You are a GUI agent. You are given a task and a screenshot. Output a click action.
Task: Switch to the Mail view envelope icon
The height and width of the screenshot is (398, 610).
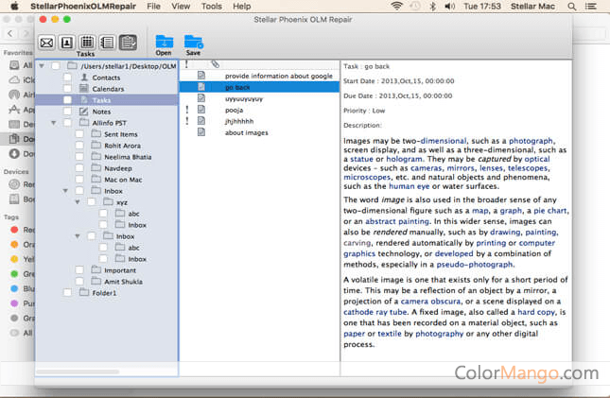[x=46, y=42]
